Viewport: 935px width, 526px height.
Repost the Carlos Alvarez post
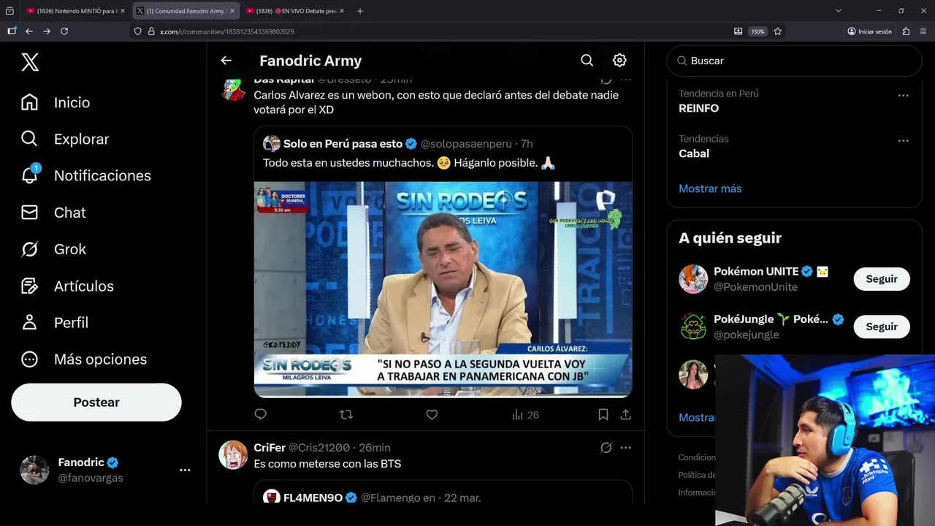[x=346, y=415]
